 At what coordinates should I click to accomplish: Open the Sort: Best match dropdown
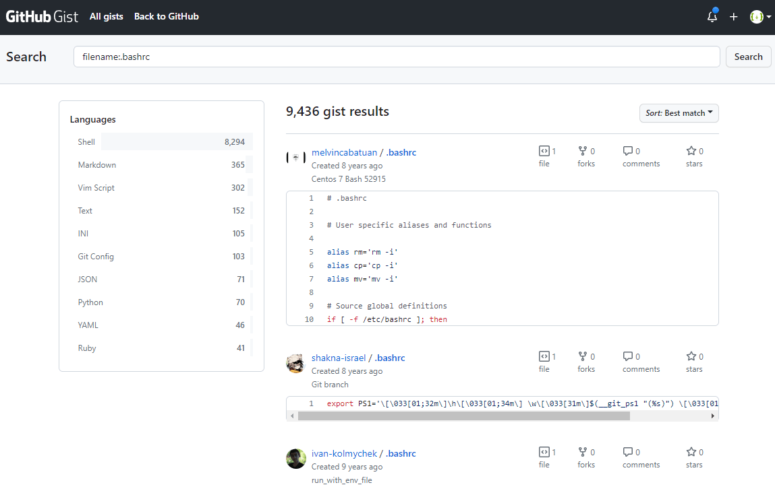(x=679, y=113)
